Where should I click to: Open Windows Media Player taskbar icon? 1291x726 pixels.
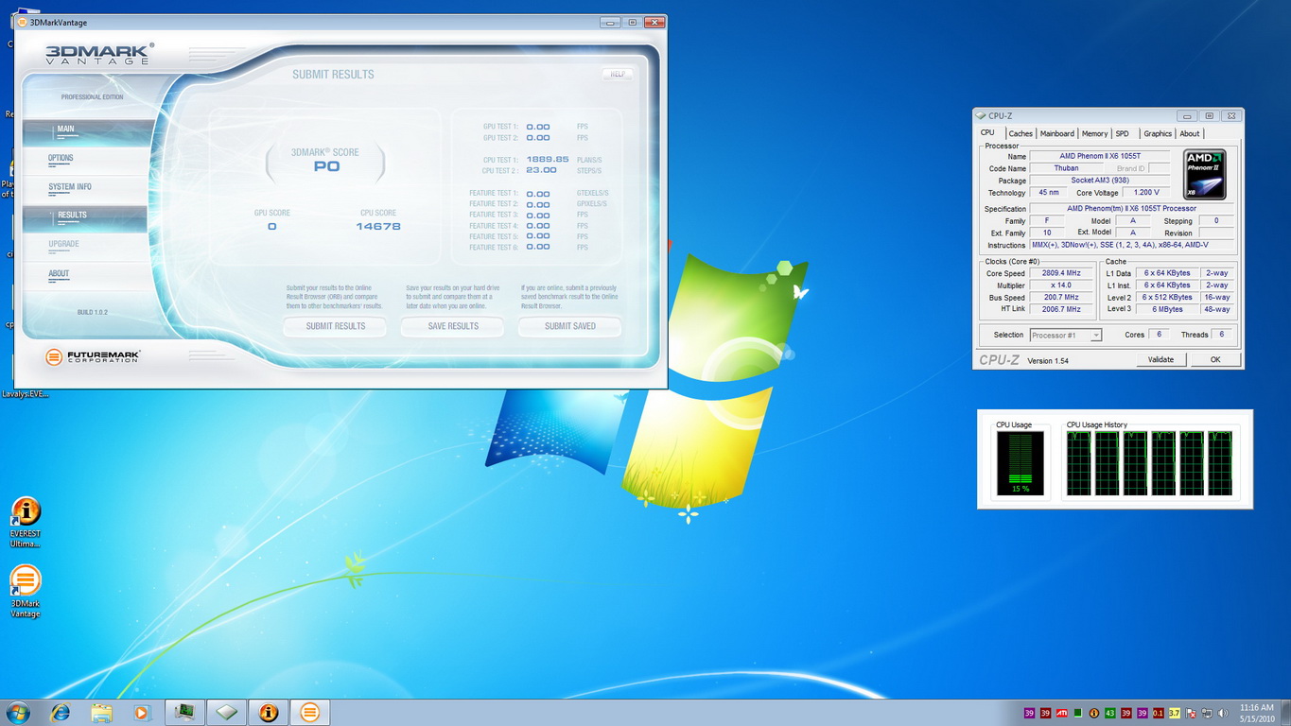[142, 712]
